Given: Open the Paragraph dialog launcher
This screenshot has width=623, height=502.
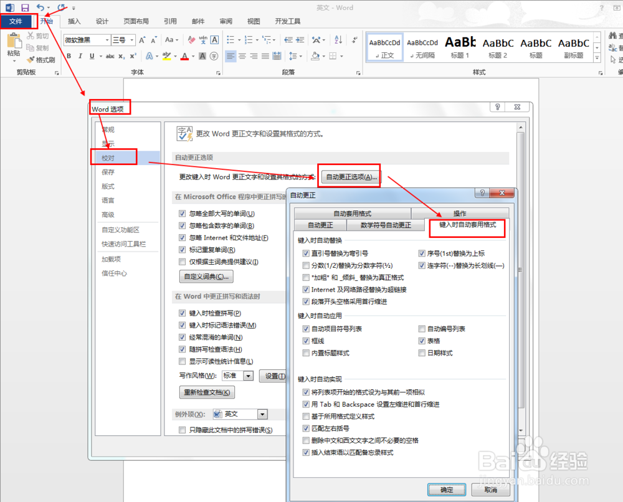Looking at the screenshot, I should [x=358, y=73].
